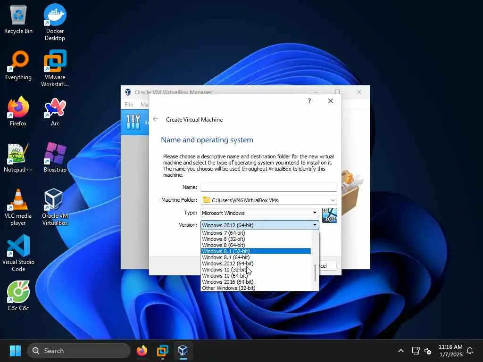
Task: Open the Recycle Bin desktop icon
Action: point(18,19)
